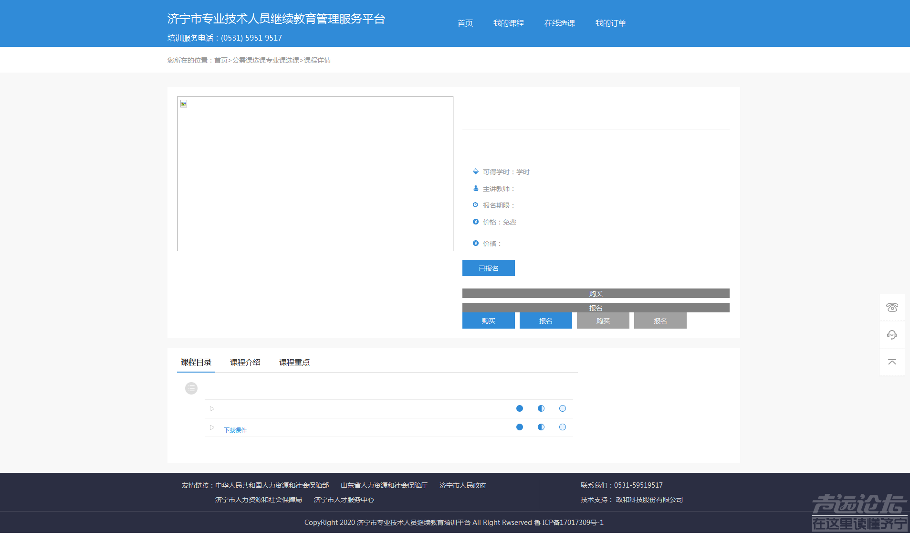Viewport: 910px width, 534px height.
Task: Open 在线选课 navigation item
Action: tap(560, 23)
